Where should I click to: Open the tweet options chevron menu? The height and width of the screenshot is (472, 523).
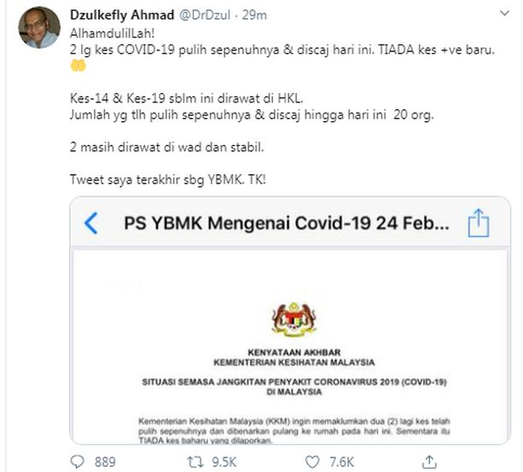pos(504,14)
